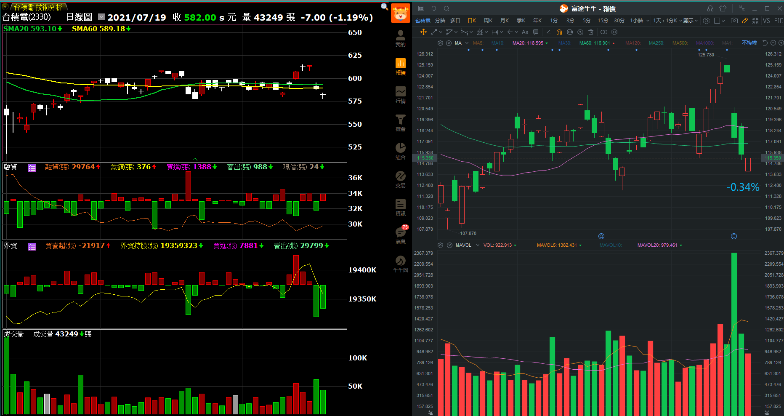Remove MAVOL indicator with X icon
Viewport: 784px width, 416px height.
(x=449, y=245)
